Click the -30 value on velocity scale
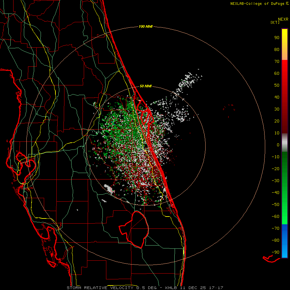290x290 pixels. click(x=275, y=181)
